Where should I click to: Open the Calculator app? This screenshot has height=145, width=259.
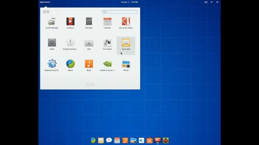[x=89, y=23]
